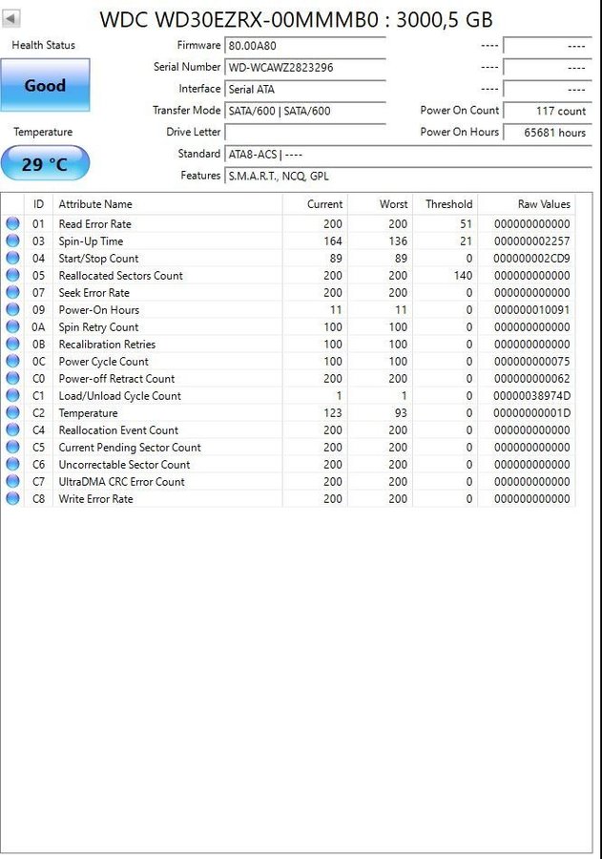Select the Start/Stop Count attribute name
This screenshot has width=602, height=859.
[x=98, y=259]
